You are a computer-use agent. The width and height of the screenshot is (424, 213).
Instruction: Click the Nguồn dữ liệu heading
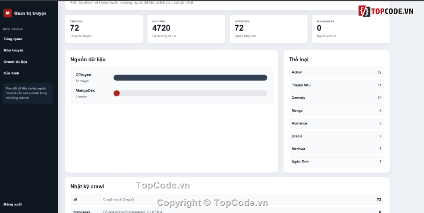[x=88, y=59]
